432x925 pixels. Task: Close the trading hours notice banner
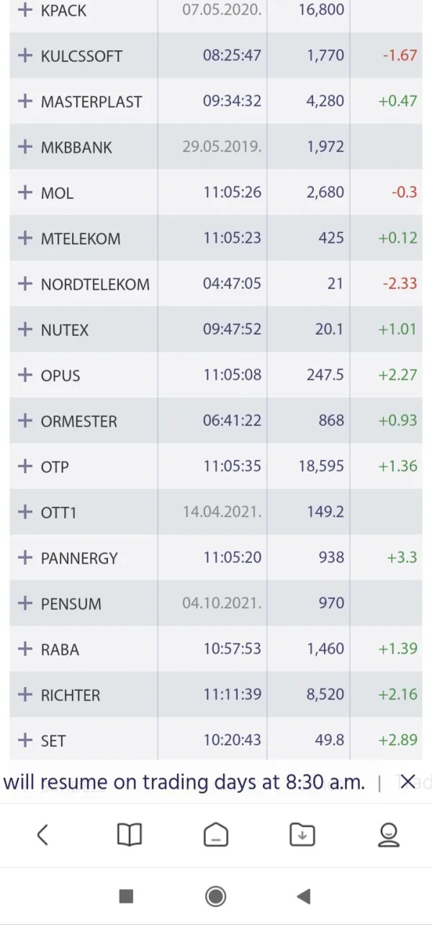coord(408,782)
